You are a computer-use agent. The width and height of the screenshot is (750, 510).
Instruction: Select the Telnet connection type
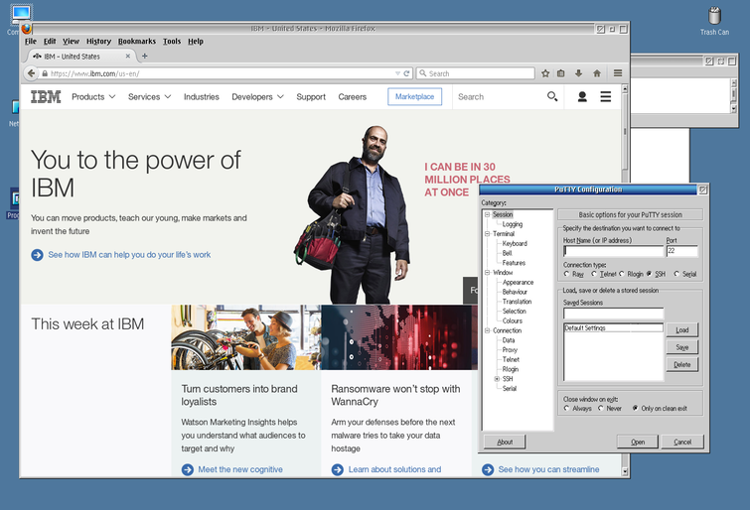[x=594, y=274]
